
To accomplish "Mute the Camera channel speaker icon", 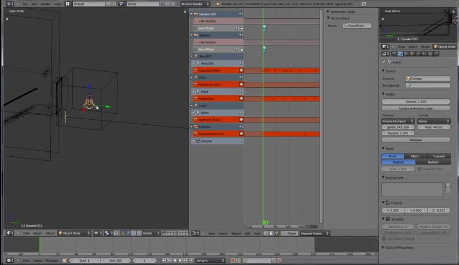I will [x=241, y=127].
